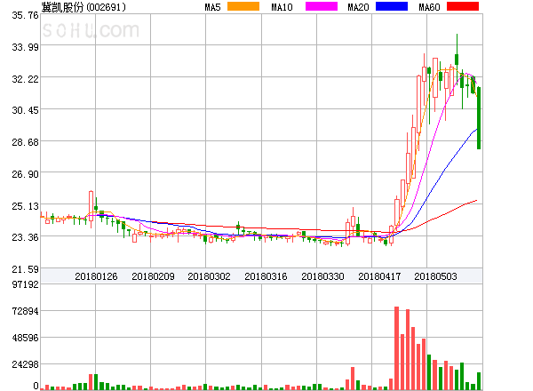Viewport: 533px width, 391px height.
Task: Click the 21.59 price axis label
Action: 25,269
